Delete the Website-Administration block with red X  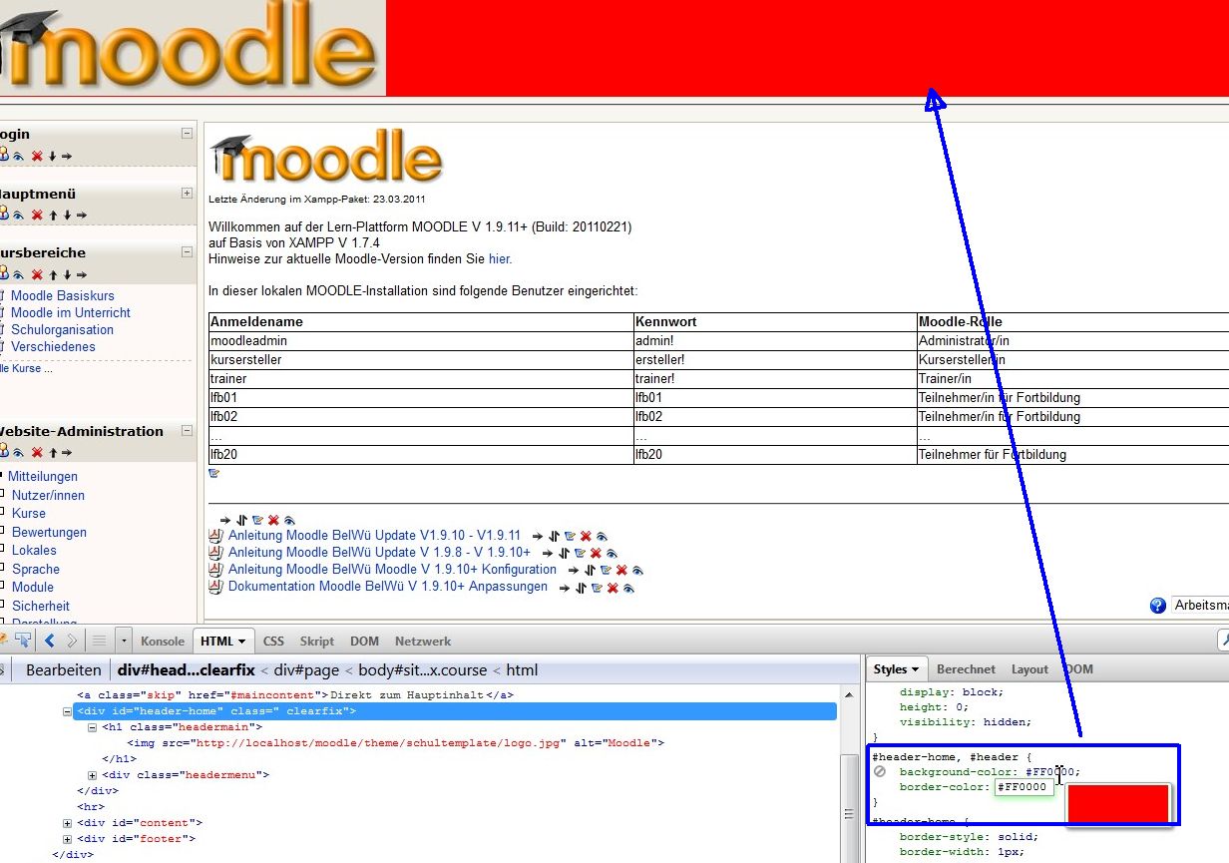coord(37,453)
